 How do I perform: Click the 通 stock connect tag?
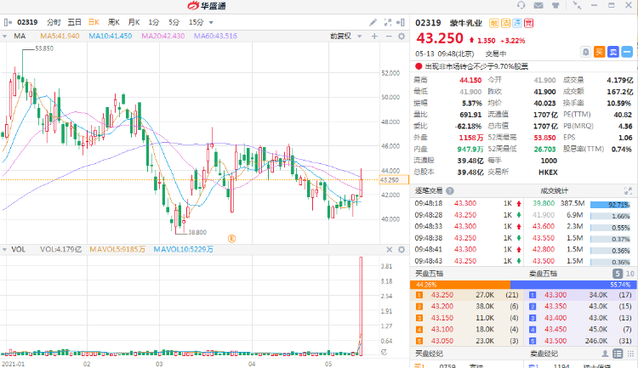click(516, 23)
